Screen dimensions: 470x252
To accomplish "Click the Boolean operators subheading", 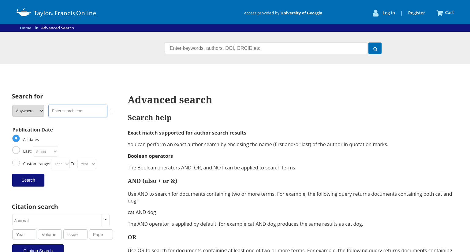I will (x=150, y=156).
